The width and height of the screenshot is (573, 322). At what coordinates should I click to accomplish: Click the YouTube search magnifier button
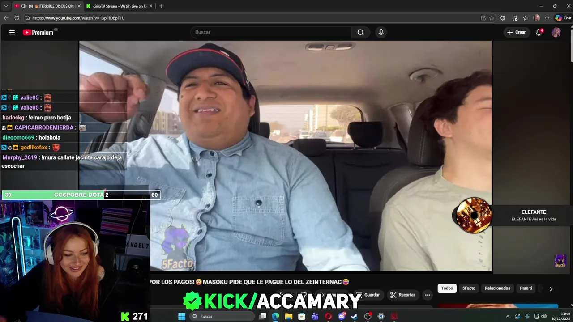[360, 32]
